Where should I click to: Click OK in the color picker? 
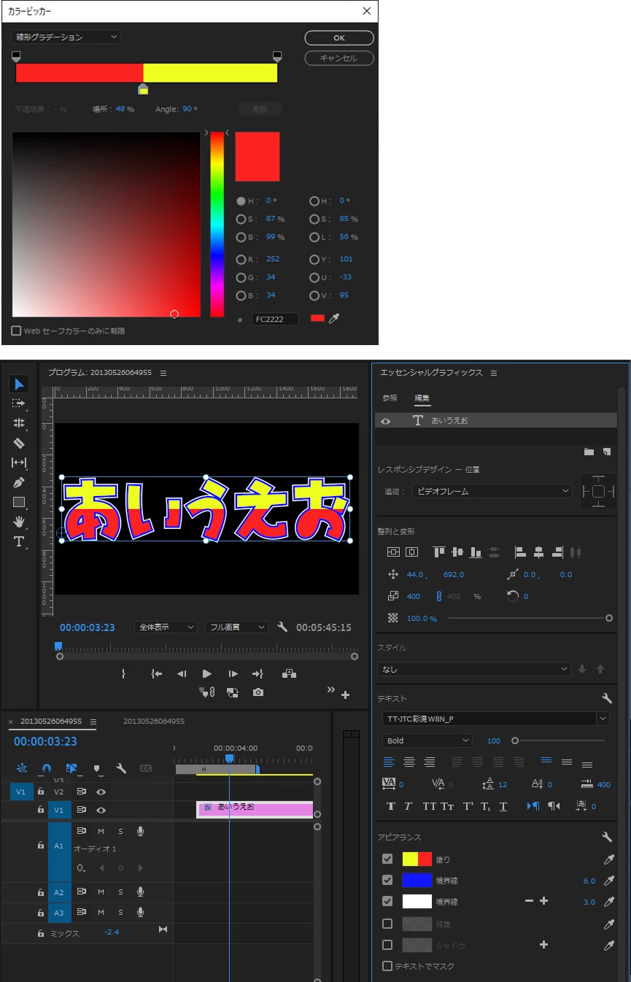coord(339,37)
